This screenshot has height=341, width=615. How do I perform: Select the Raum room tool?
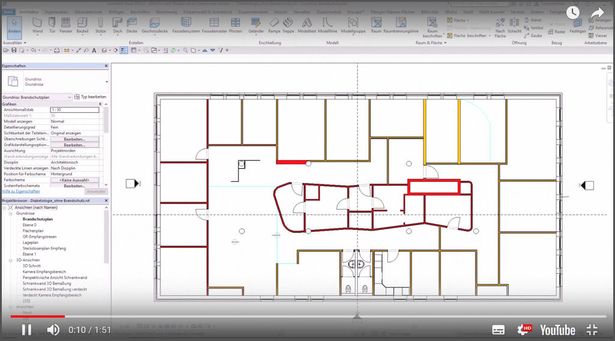(377, 25)
